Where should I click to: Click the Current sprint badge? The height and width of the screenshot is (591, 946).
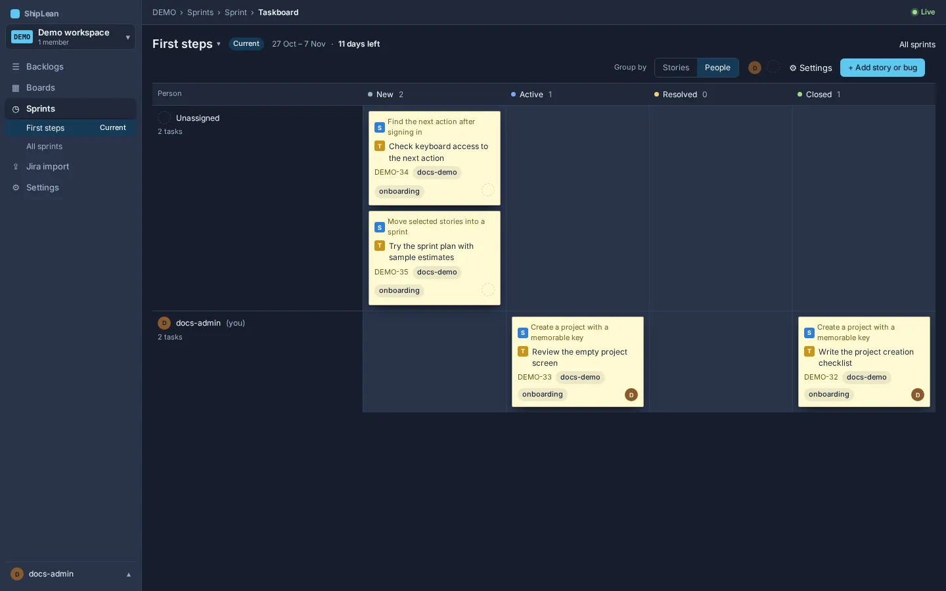coord(246,44)
